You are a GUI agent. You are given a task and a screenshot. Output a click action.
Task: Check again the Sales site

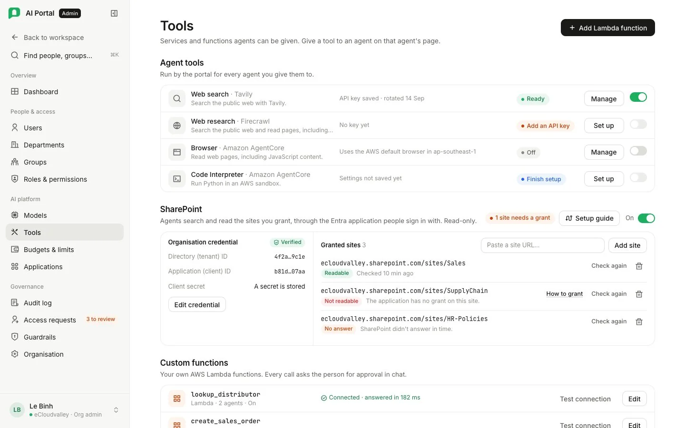[x=609, y=266]
